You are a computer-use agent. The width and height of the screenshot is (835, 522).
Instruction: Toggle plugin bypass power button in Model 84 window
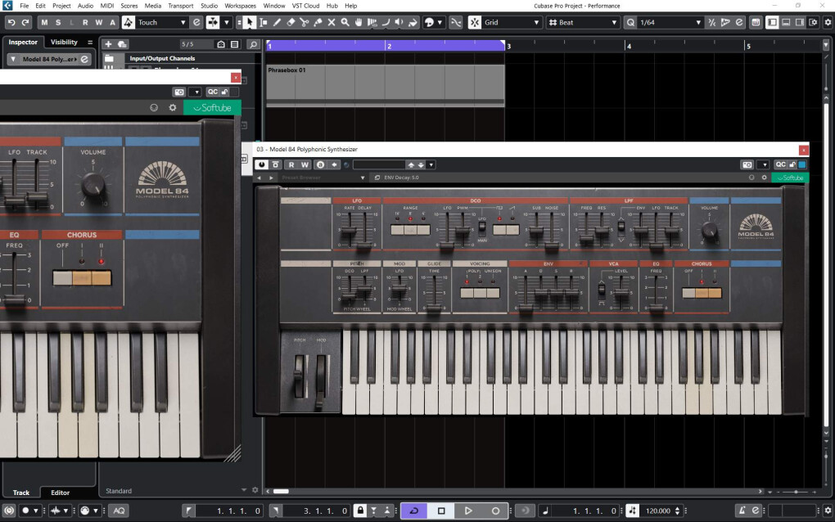click(261, 164)
